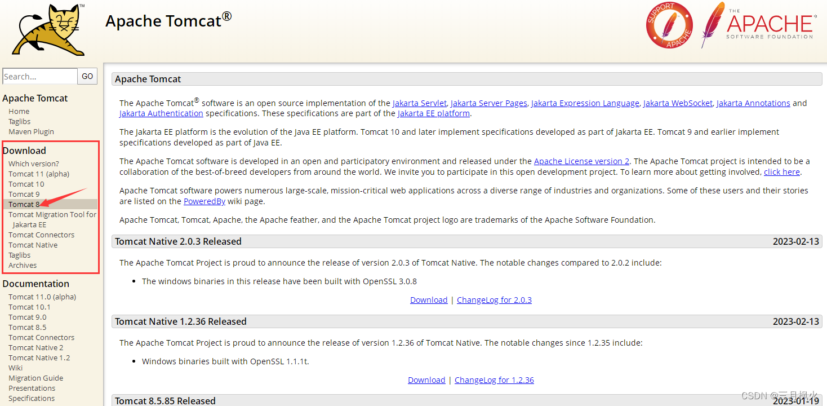Open ChangeLog for 1.2.36
This screenshot has width=827, height=406.
(x=494, y=380)
